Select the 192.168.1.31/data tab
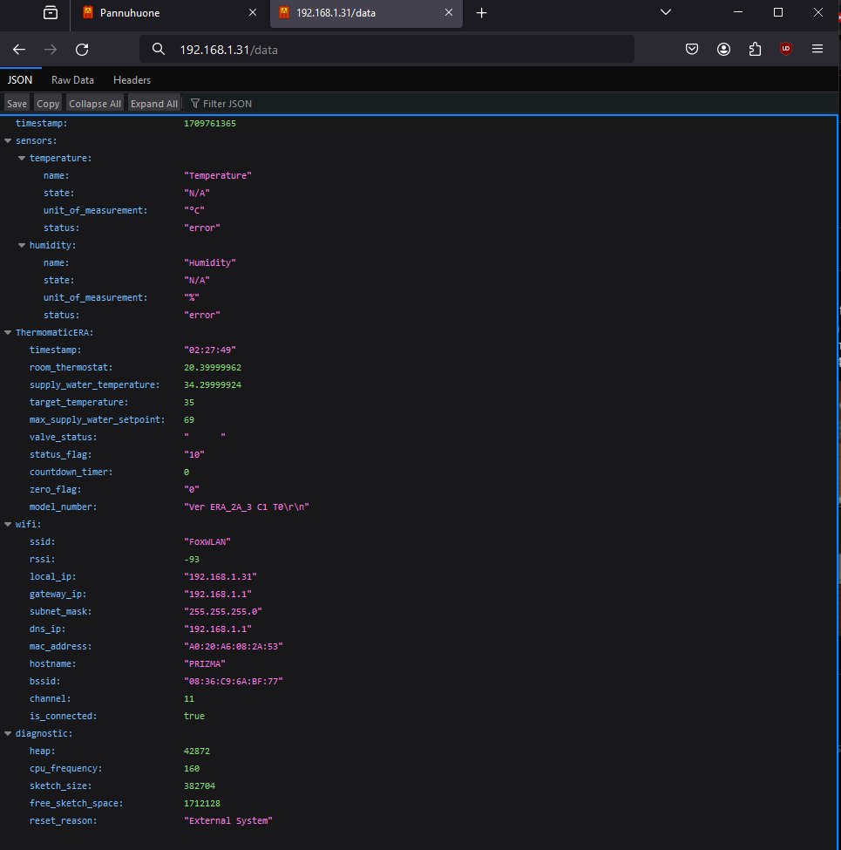This screenshot has height=850, width=841. click(366, 13)
